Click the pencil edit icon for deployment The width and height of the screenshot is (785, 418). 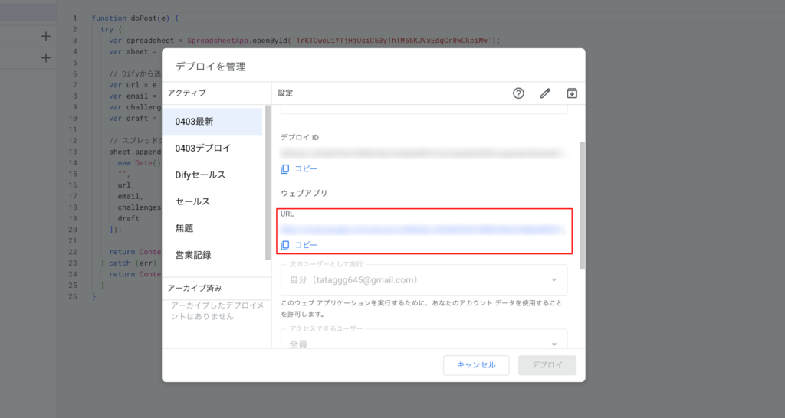pos(545,93)
